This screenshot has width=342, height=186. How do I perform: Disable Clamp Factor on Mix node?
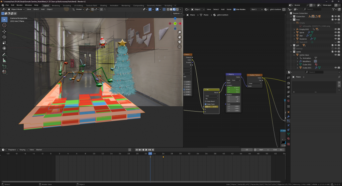205,104
